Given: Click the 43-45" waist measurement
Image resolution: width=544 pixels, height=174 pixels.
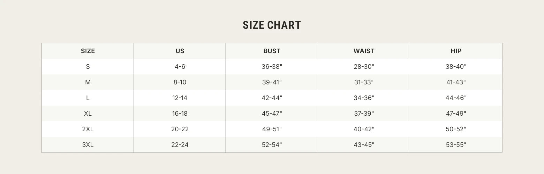Looking at the screenshot, I should [364, 145].
